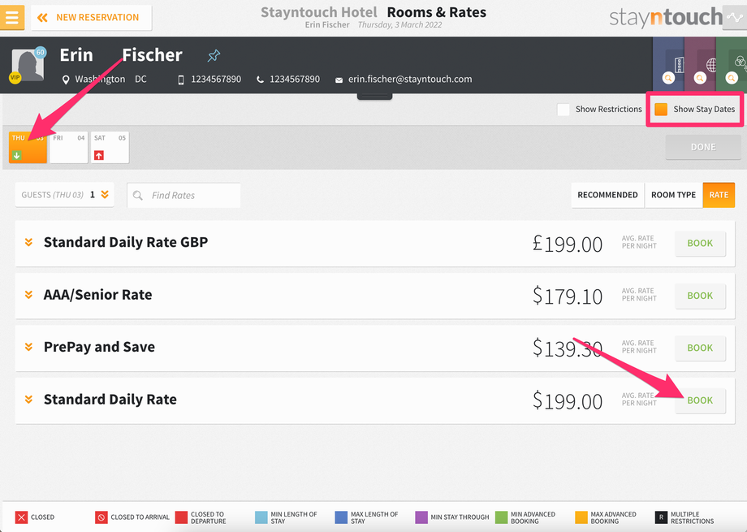Screen dimensions: 747x532
Task: Toggle the Show Stay Dates checkbox
Action: pyautogui.click(x=661, y=109)
